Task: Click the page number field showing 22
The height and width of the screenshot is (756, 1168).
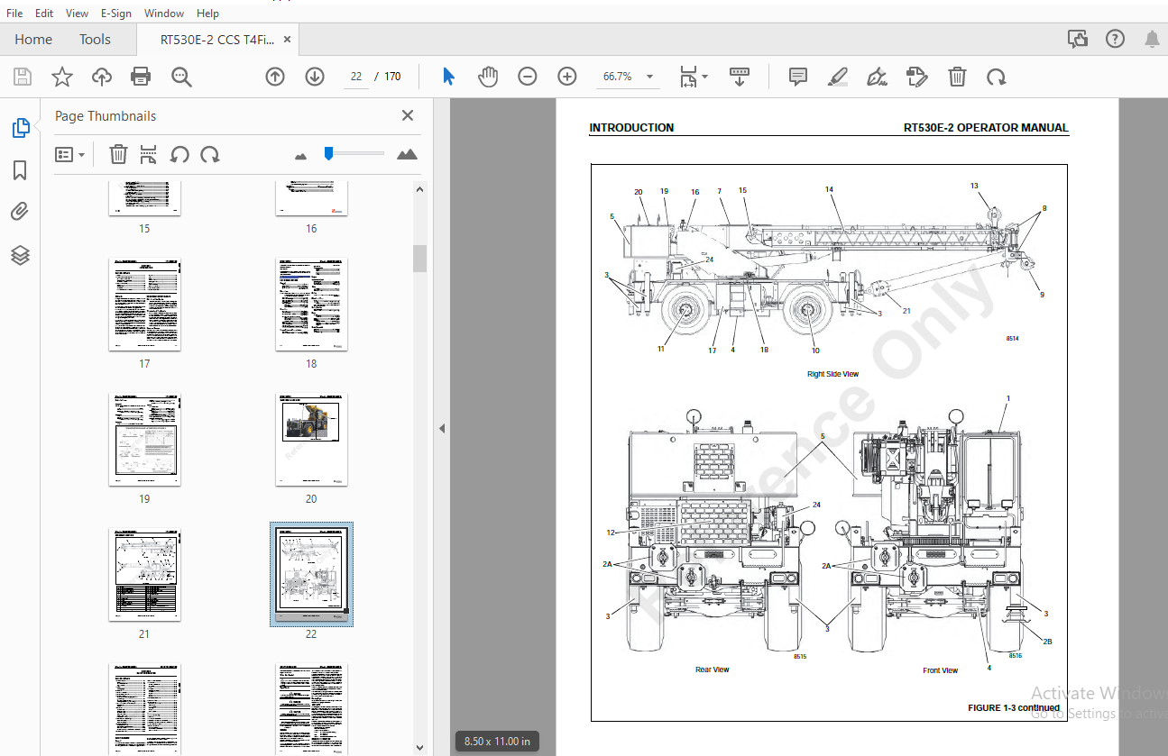Action: pos(356,77)
